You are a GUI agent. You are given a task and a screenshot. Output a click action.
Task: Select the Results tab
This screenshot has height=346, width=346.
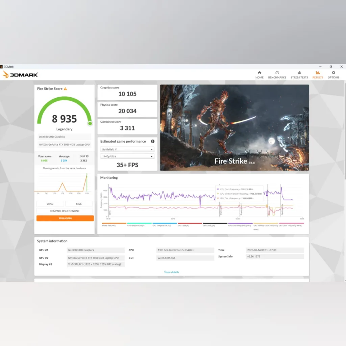[318, 75]
